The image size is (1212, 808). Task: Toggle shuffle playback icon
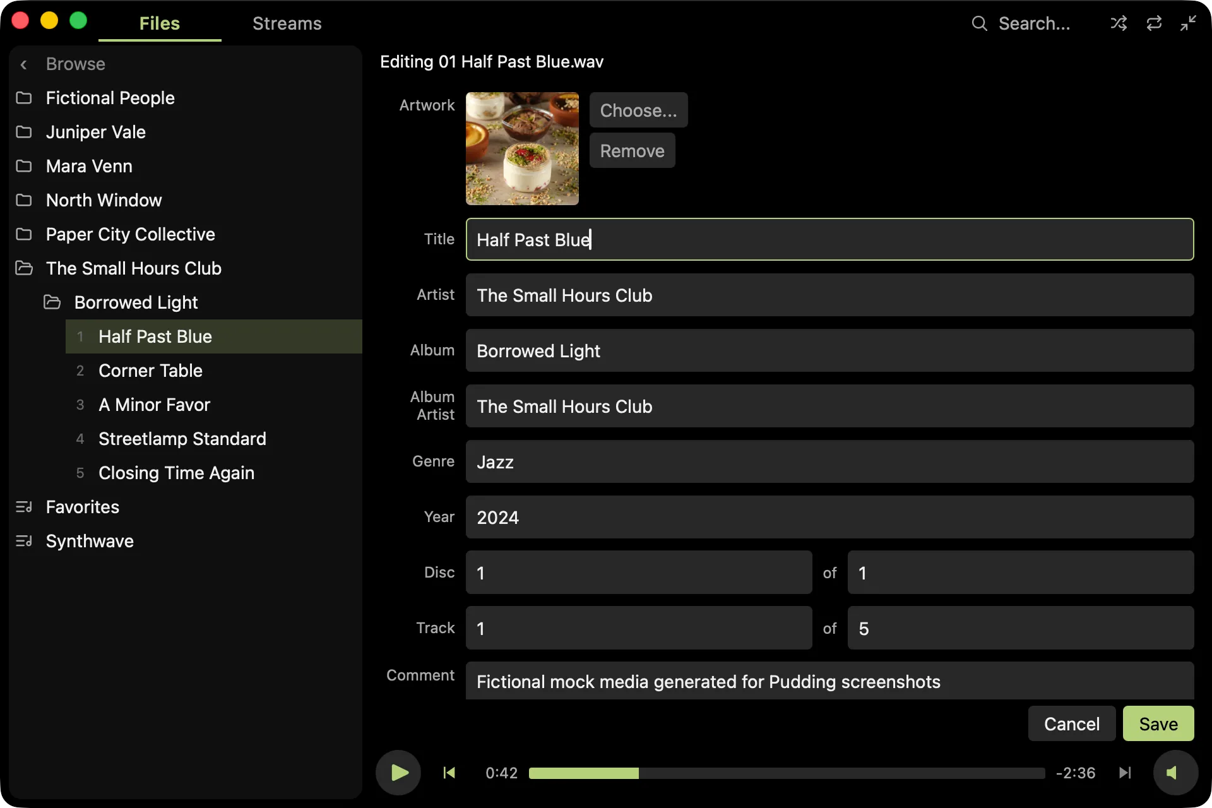click(x=1119, y=23)
